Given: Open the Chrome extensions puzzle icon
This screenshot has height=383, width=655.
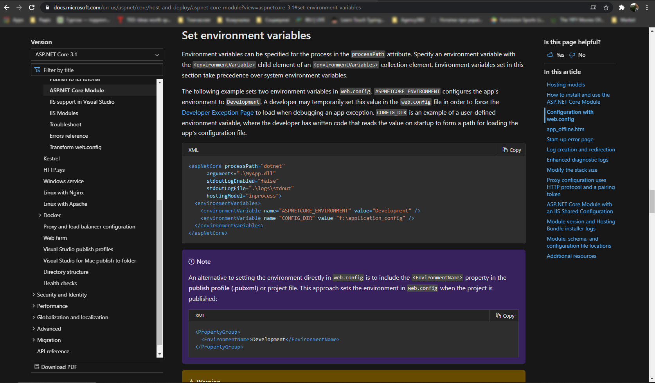Looking at the screenshot, I should pos(622,7).
